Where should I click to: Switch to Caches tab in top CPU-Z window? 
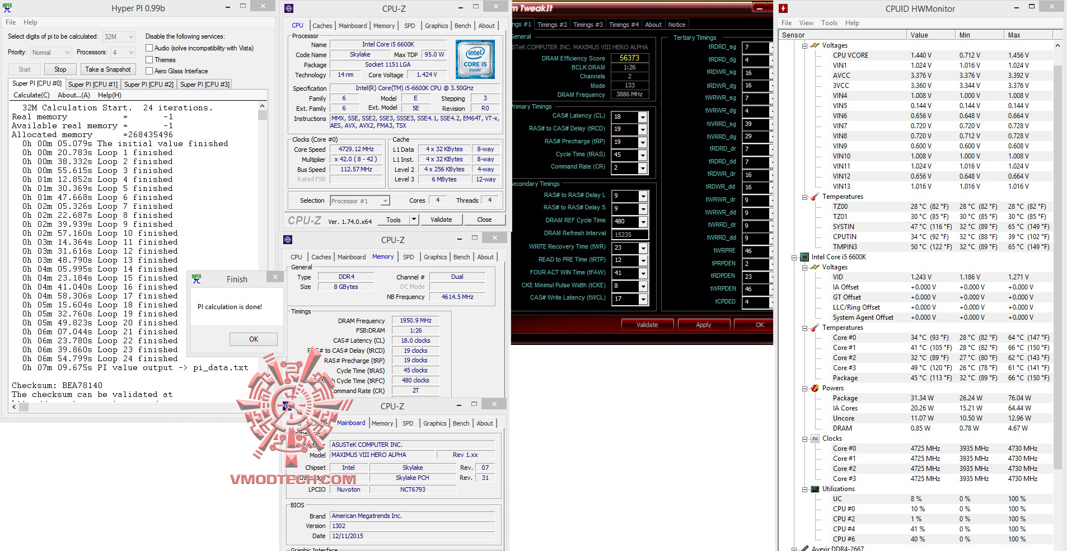(x=322, y=26)
